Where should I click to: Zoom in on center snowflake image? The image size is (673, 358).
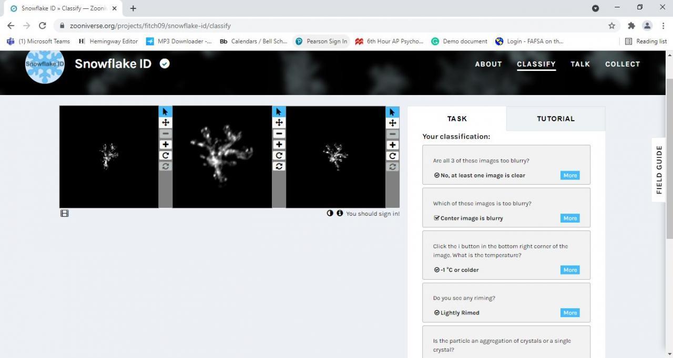[x=279, y=144]
